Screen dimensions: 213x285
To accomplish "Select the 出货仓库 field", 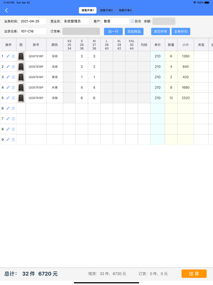I will 33,31.
